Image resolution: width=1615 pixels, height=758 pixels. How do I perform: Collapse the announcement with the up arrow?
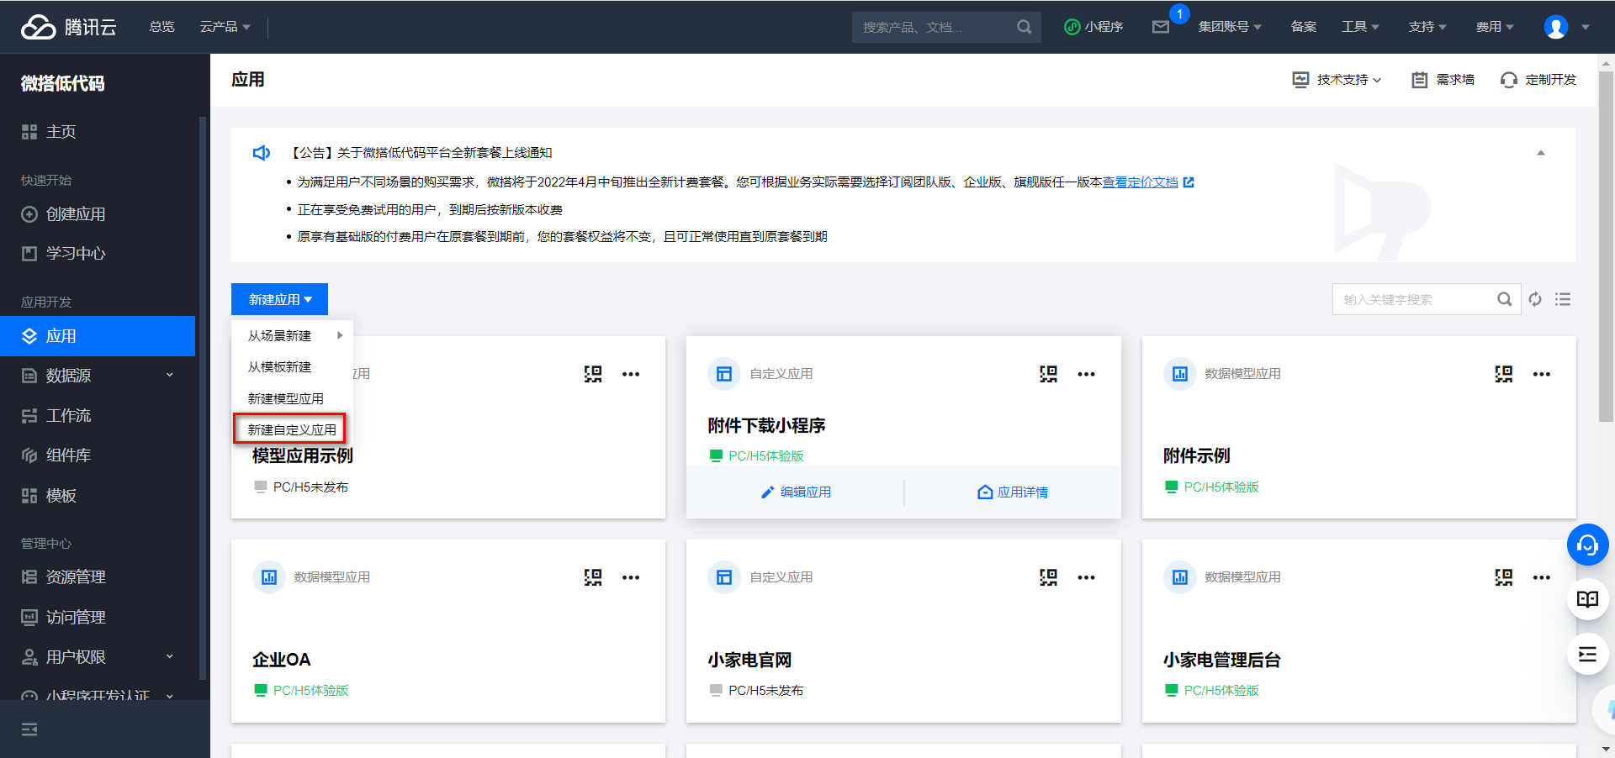point(1541,153)
